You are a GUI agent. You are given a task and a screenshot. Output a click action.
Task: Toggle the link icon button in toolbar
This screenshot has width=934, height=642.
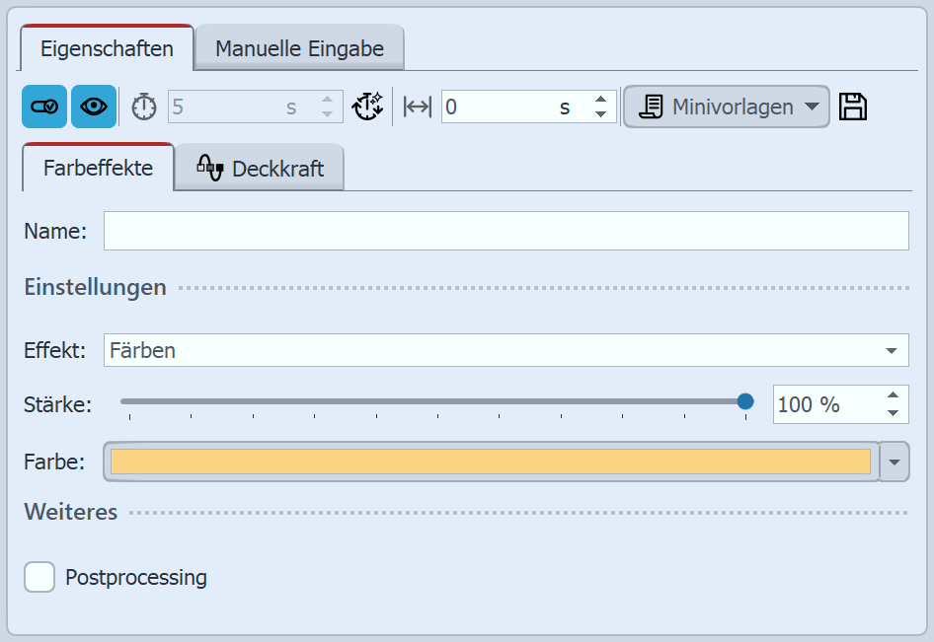[44, 107]
